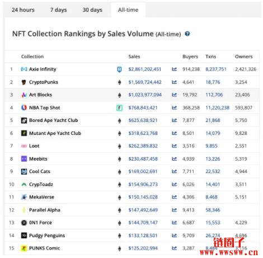Click the CryptoPunks collection avatar
The image size is (263, 258).
(x=24, y=82)
